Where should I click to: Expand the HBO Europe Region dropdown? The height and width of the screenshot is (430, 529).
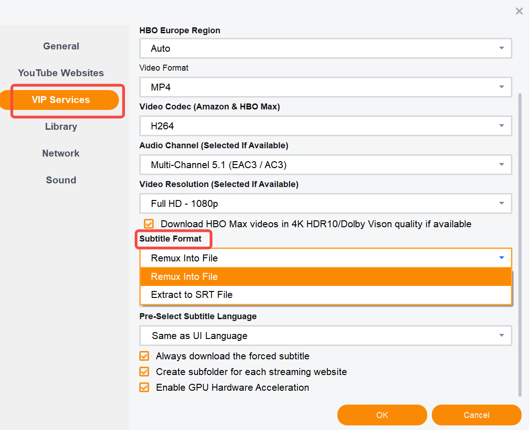325,48
